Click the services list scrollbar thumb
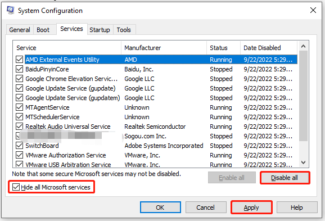The height and width of the screenshot is (221, 325). (303, 96)
